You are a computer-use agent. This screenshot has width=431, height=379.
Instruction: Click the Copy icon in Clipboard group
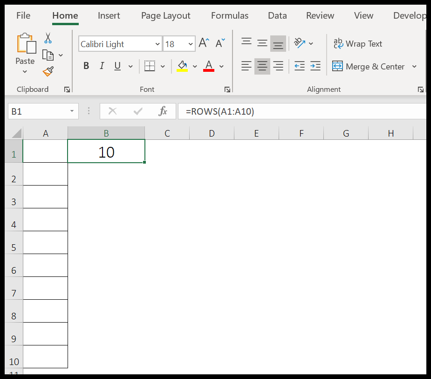pos(48,54)
